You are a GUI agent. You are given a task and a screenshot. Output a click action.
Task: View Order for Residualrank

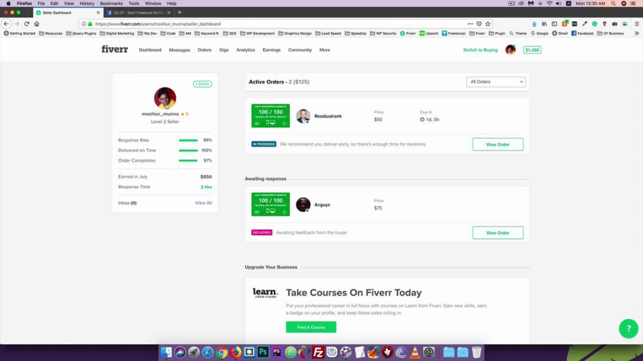pyautogui.click(x=498, y=145)
